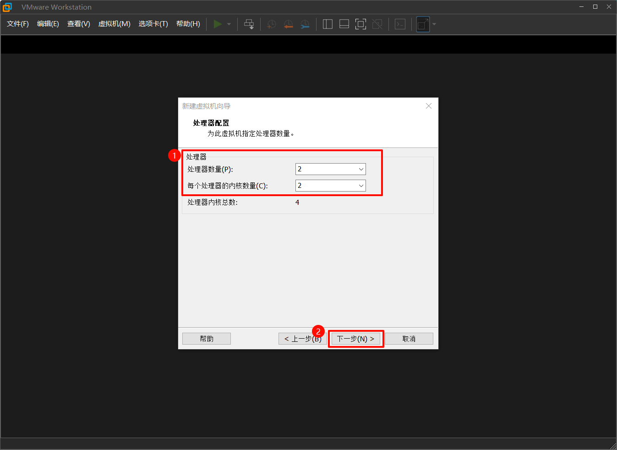617x450 pixels.
Task: Toggle the library panel sidebar icon
Action: point(328,24)
